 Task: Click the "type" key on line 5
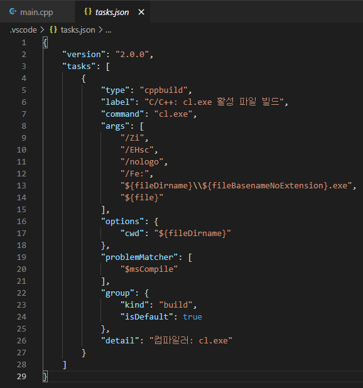pyautogui.click(x=116, y=90)
